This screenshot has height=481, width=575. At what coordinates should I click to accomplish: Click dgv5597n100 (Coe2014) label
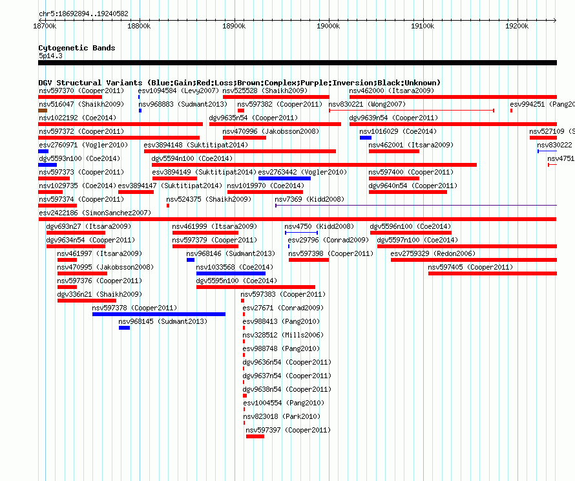coord(417,240)
